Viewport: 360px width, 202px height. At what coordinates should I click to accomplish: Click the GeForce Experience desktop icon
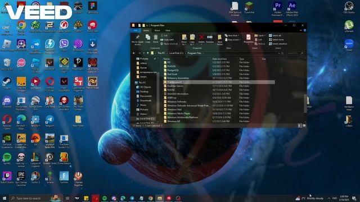tap(7, 141)
